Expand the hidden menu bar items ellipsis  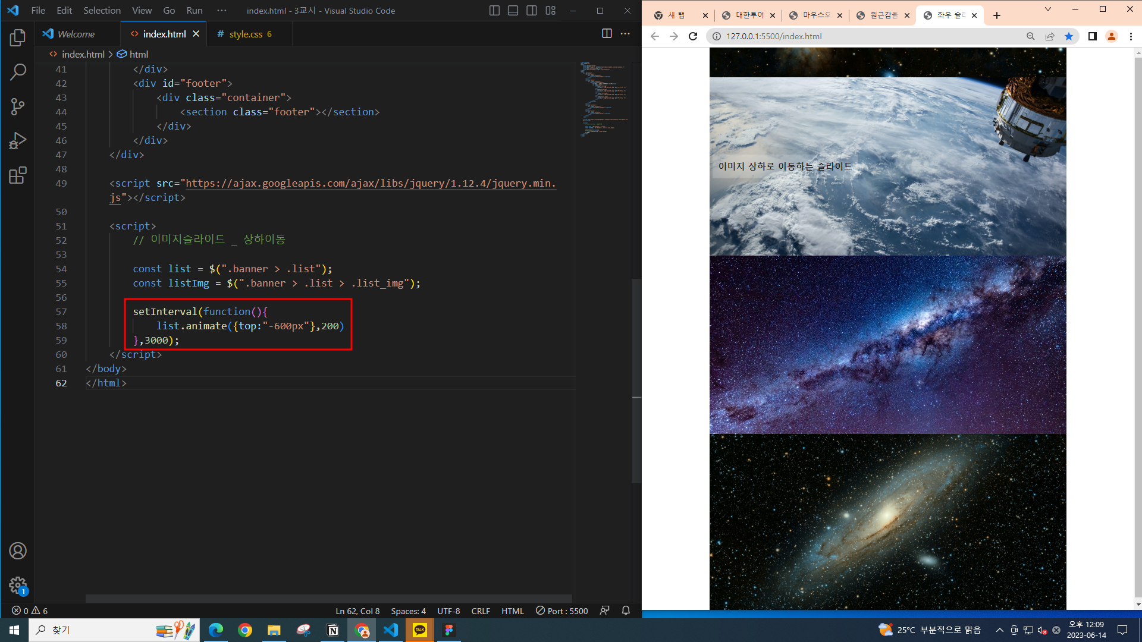click(x=222, y=11)
